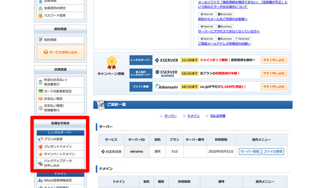Open カード自動更新設定 menu item
This screenshot has width=329, height=188.
click(60, 91)
